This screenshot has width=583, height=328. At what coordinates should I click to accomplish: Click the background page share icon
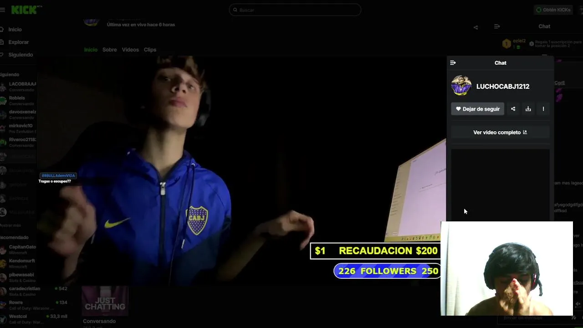click(476, 27)
